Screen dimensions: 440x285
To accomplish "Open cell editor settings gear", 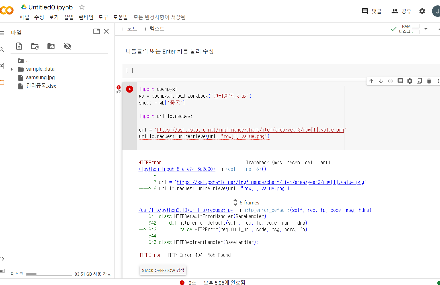I will pos(410,81).
